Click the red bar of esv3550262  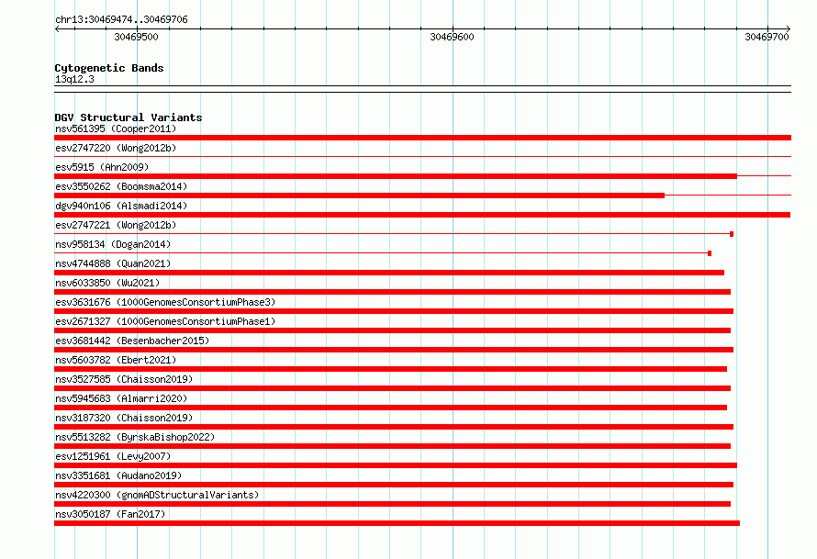(360, 196)
